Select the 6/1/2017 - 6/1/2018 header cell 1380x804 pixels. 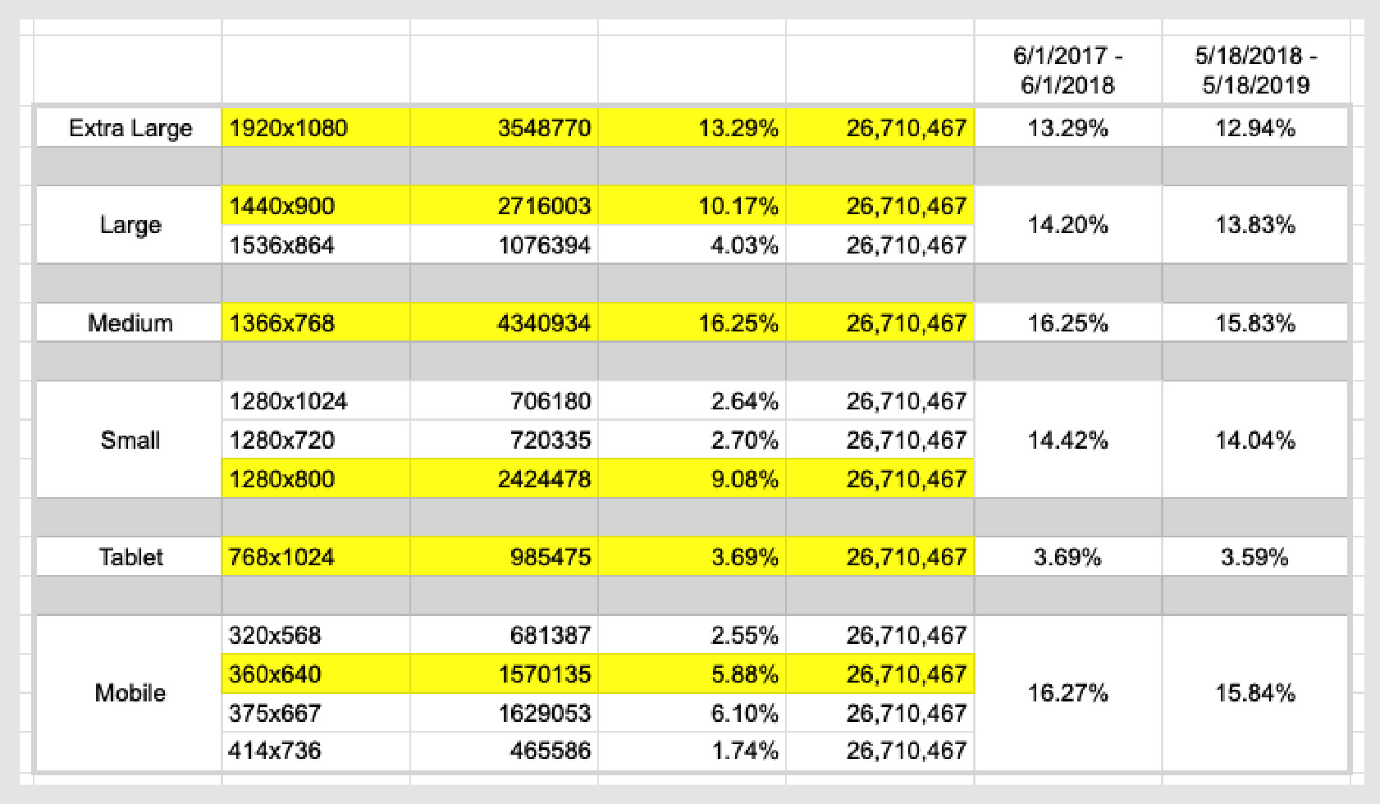pyautogui.click(x=1067, y=70)
